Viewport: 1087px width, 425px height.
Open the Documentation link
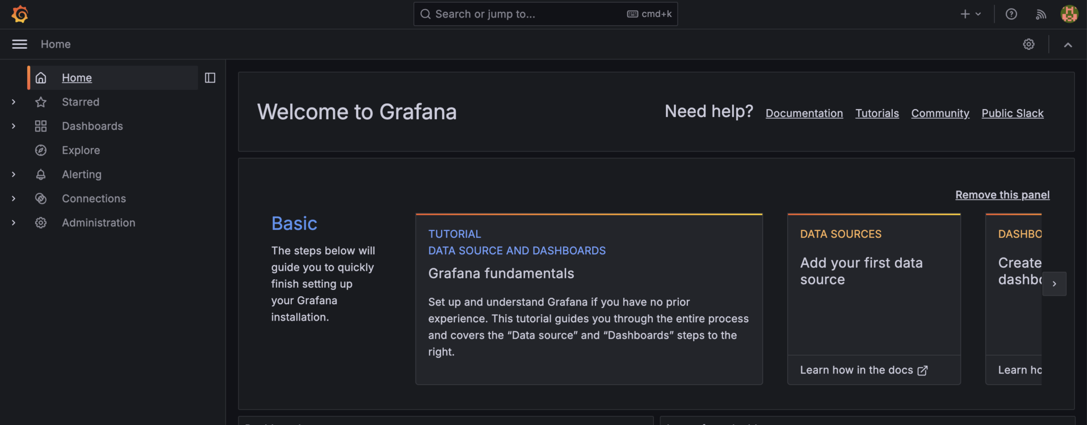click(804, 113)
